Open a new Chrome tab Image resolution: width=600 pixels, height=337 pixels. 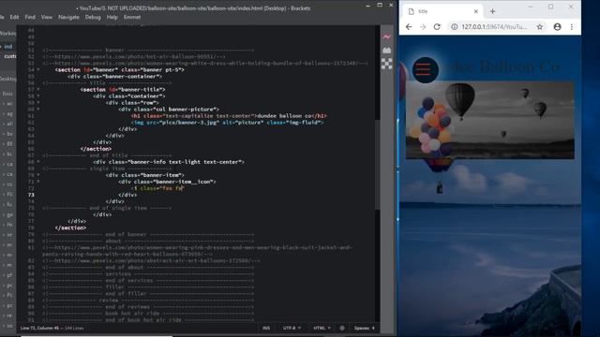coord(492,11)
